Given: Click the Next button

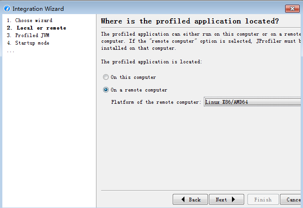Looking at the screenshot, I should [226, 200].
